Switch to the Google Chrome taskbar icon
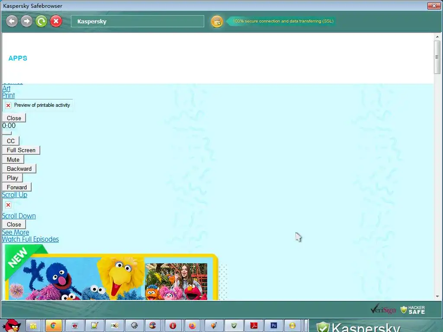Viewport: 443px width, 332px height. [53, 326]
